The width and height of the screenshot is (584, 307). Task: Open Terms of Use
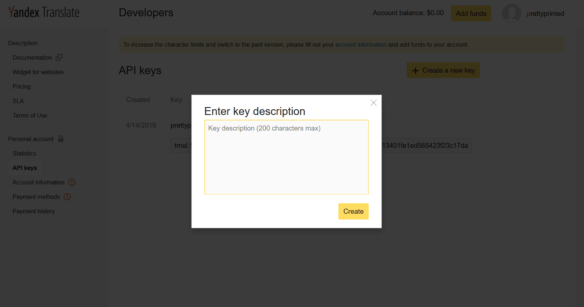[x=30, y=115]
